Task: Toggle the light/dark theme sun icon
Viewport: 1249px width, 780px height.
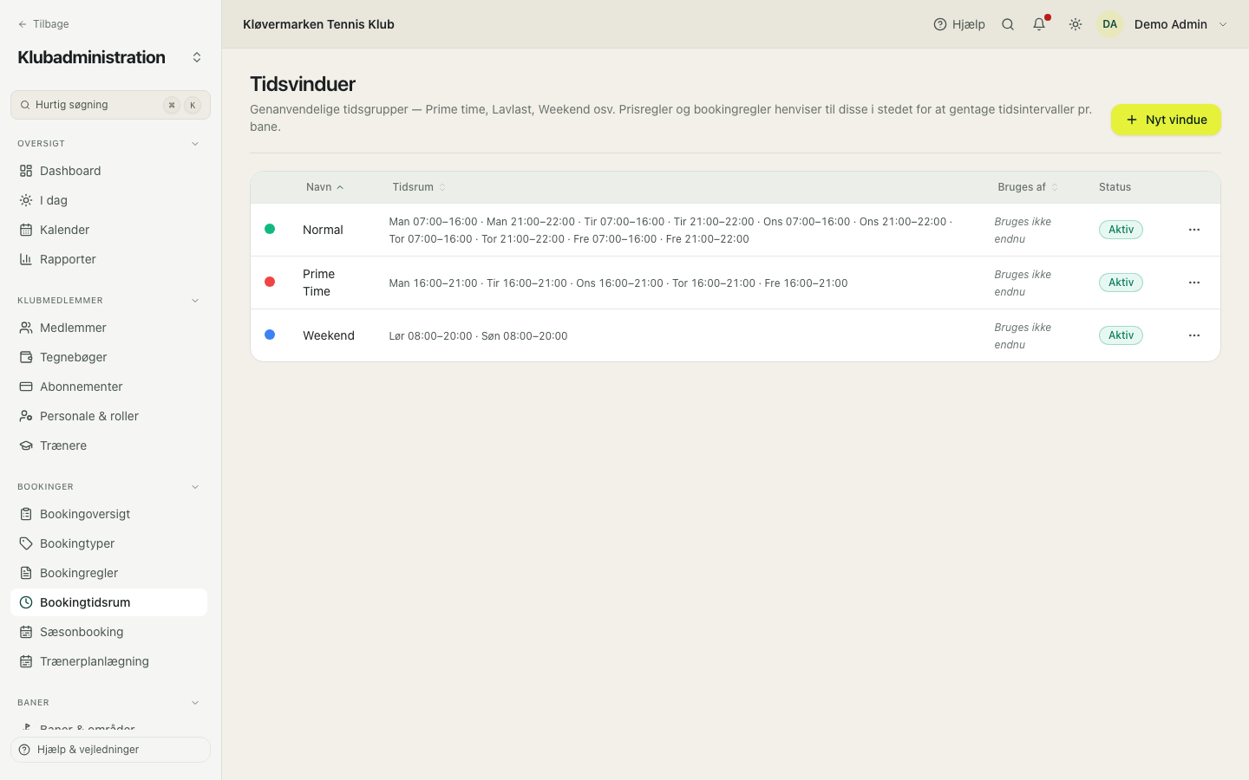Action: [1076, 24]
